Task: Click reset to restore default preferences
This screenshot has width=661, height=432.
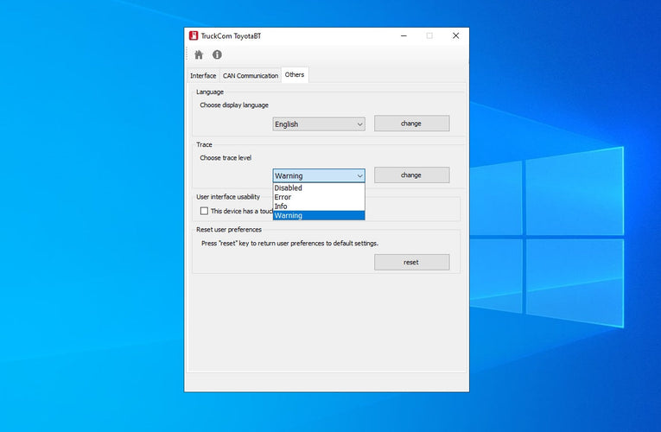Action: [x=411, y=262]
